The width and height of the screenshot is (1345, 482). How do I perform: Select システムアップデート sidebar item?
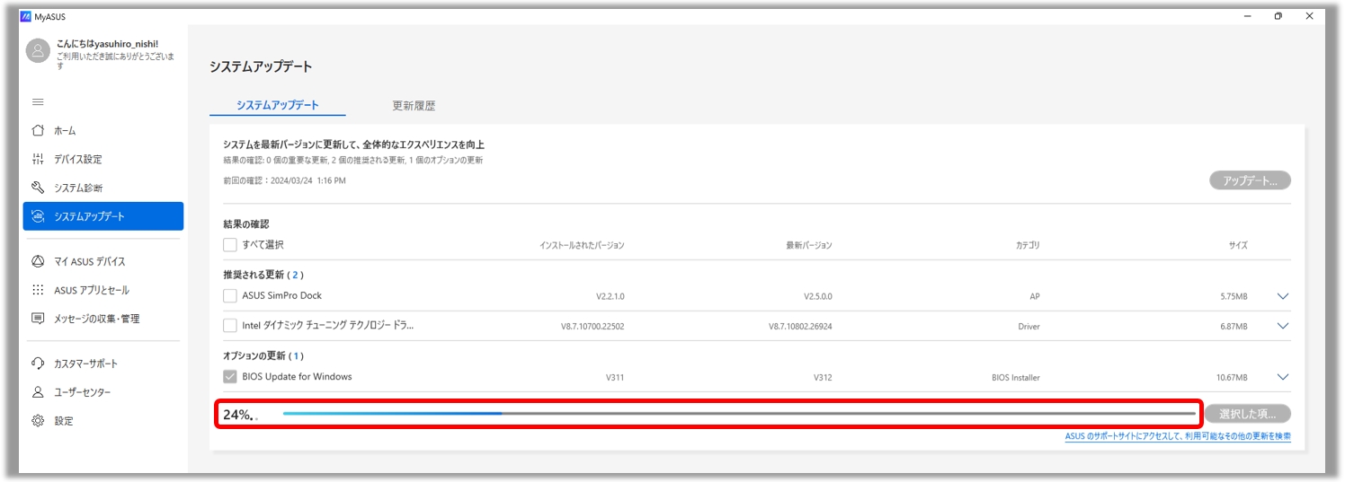103,216
